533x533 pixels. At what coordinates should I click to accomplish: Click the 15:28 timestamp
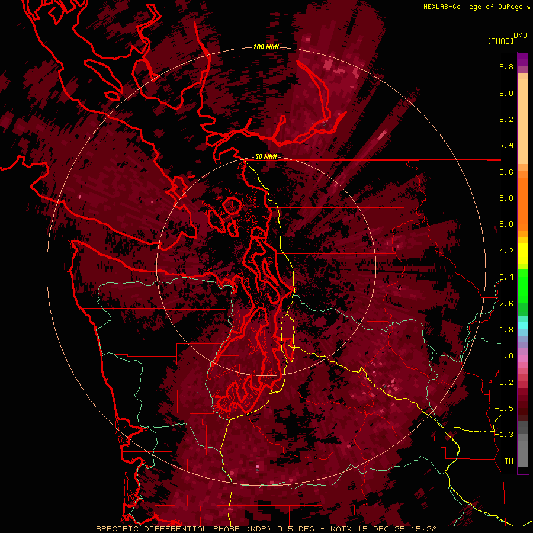point(425,529)
